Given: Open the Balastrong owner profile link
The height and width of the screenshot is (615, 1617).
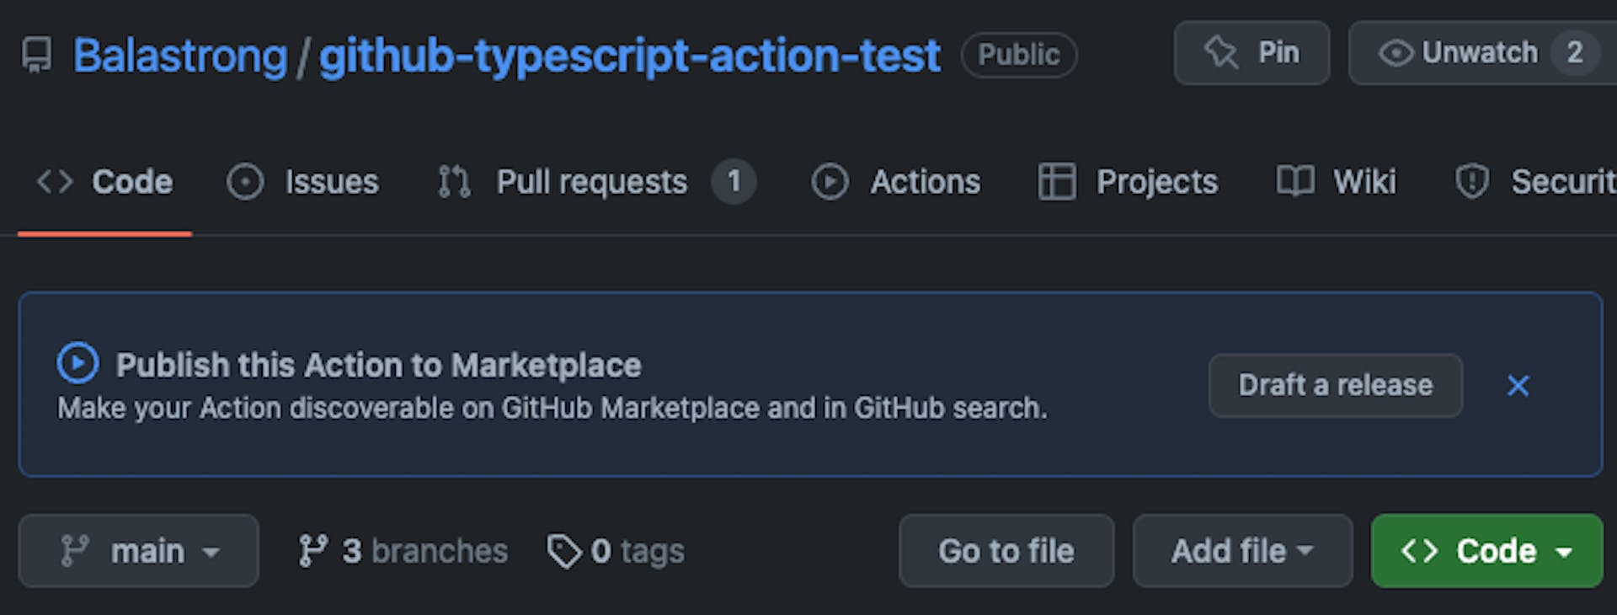Looking at the screenshot, I should click(x=180, y=56).
